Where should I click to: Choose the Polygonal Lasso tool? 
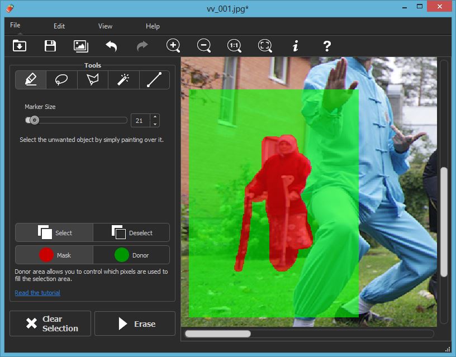coord(92,80)
